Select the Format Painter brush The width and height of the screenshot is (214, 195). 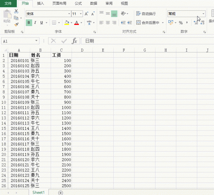point(16,24)
